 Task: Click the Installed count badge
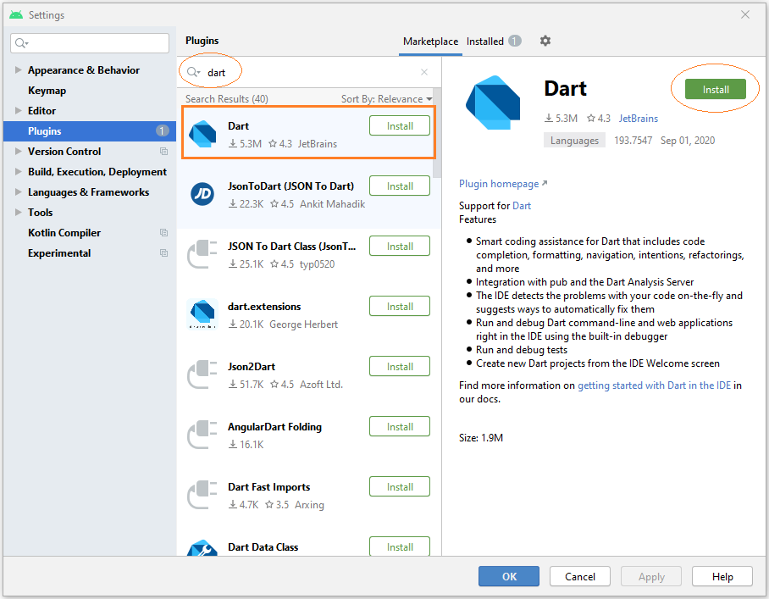tap(514, 41)
